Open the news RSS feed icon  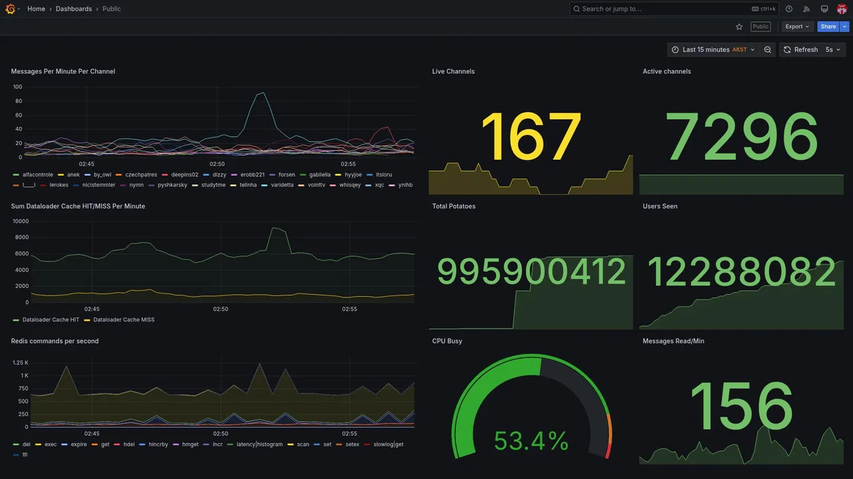point(806,9)
